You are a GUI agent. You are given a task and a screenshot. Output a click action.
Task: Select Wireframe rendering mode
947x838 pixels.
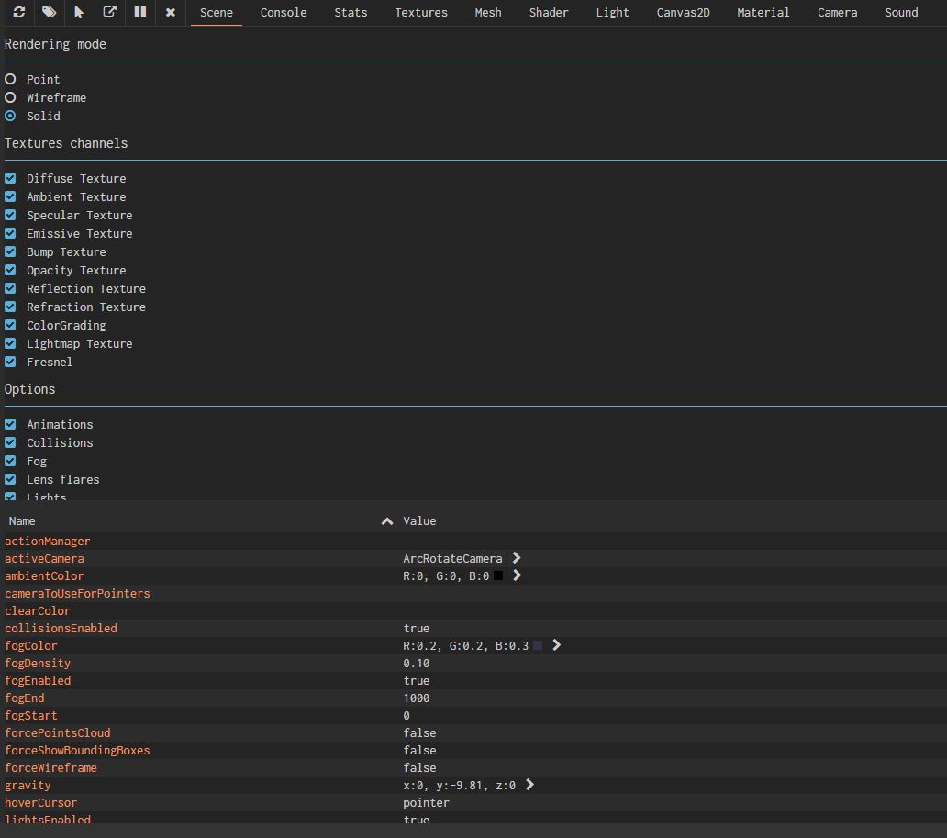pyautogui.click(x=10, y=97)
